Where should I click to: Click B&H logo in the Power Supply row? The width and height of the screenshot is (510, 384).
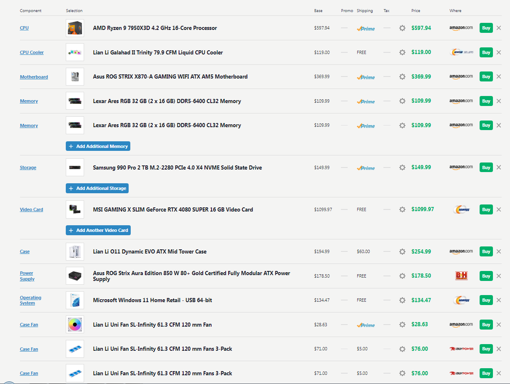tap(462, 276)
